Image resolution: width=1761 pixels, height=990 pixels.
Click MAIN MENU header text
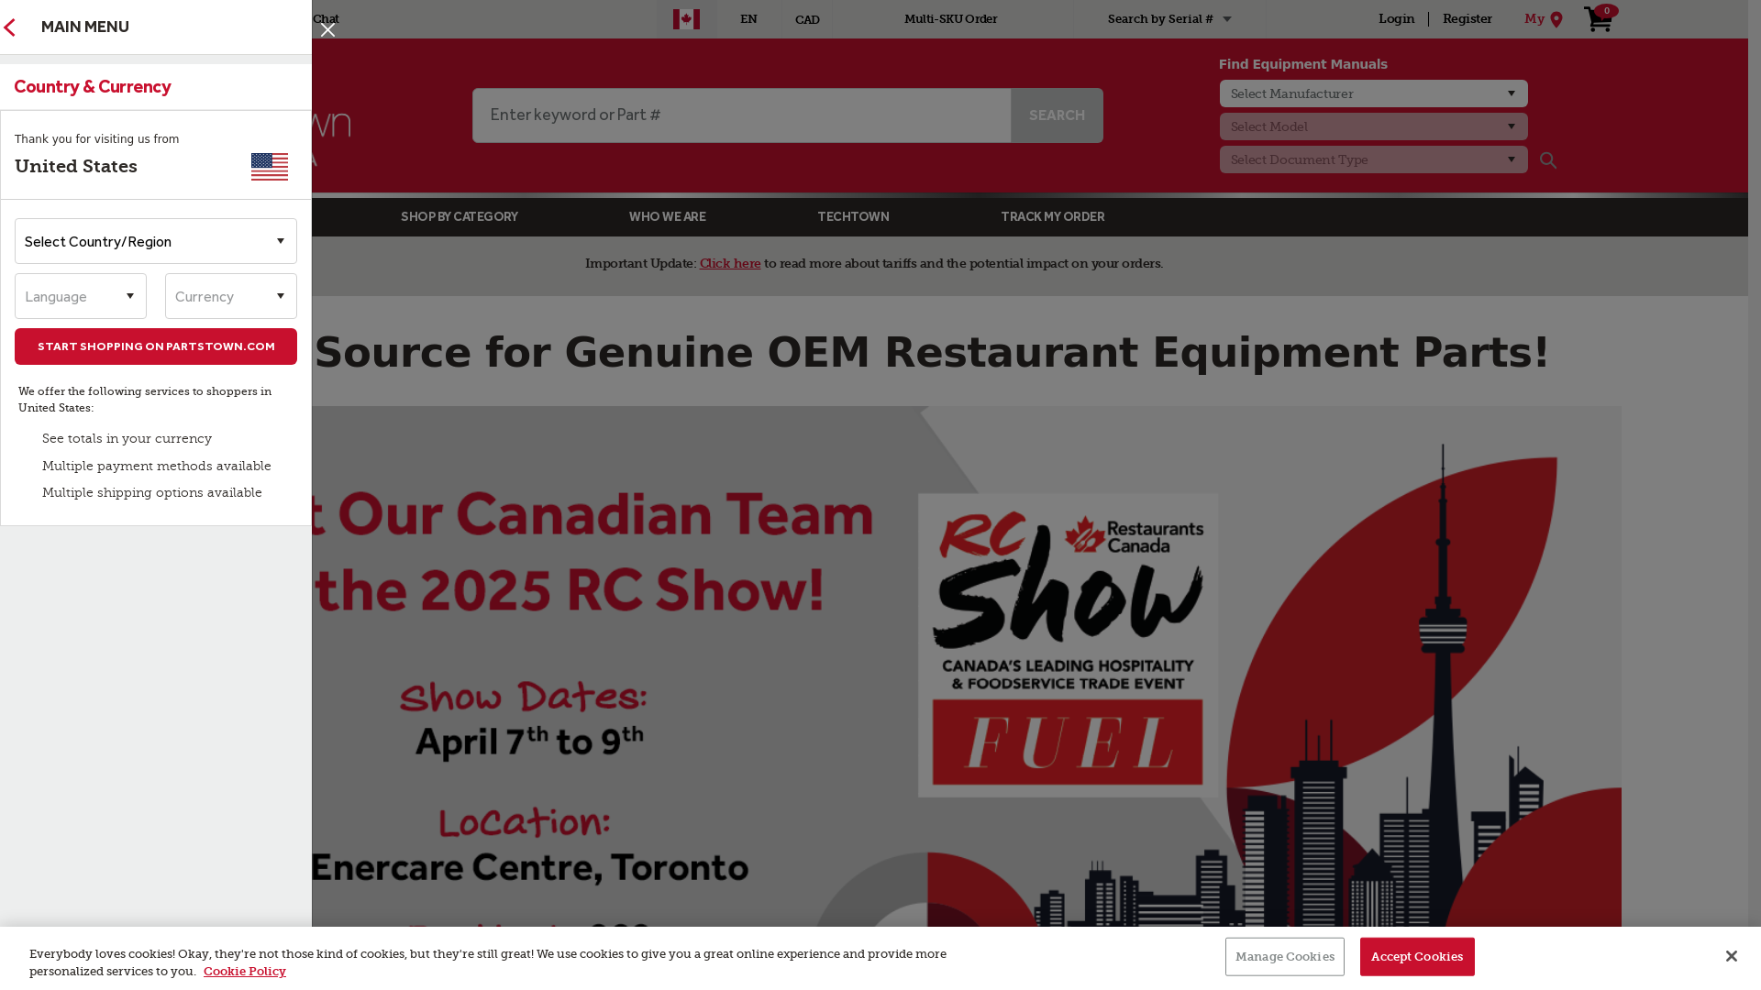tap(85, 27)
